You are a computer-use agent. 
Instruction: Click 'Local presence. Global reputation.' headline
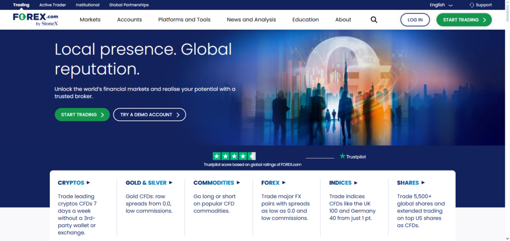click(143, 59)
